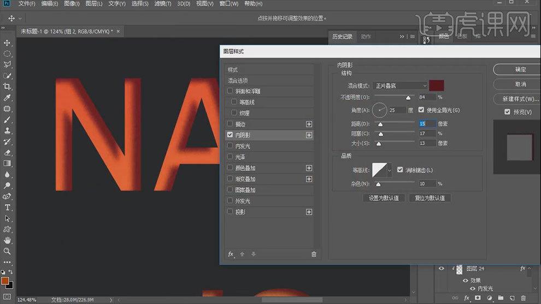Add another 描边 effect with plus
Viewport: 541px width, 304px height.
309,124
